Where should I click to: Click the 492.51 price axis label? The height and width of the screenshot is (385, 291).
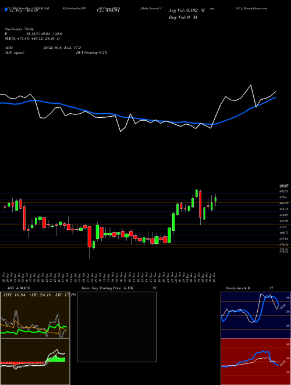284,191
